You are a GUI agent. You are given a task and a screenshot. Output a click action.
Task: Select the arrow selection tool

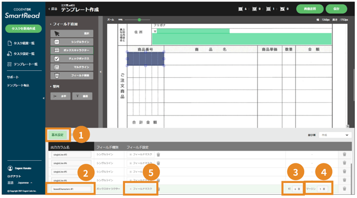72,34
